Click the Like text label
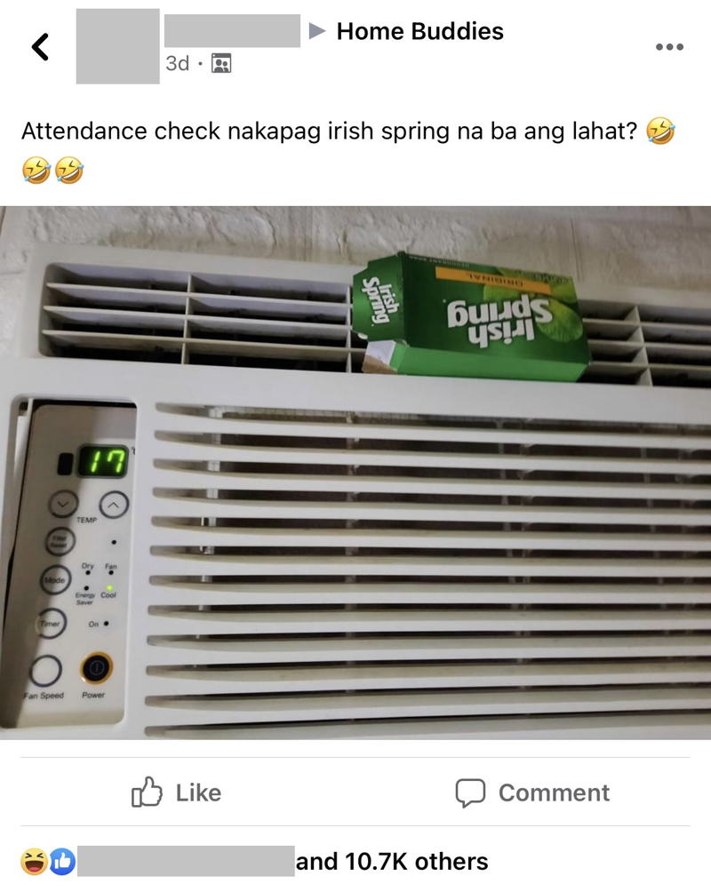This screenshot has width=711, height=892. pos(198,792)
